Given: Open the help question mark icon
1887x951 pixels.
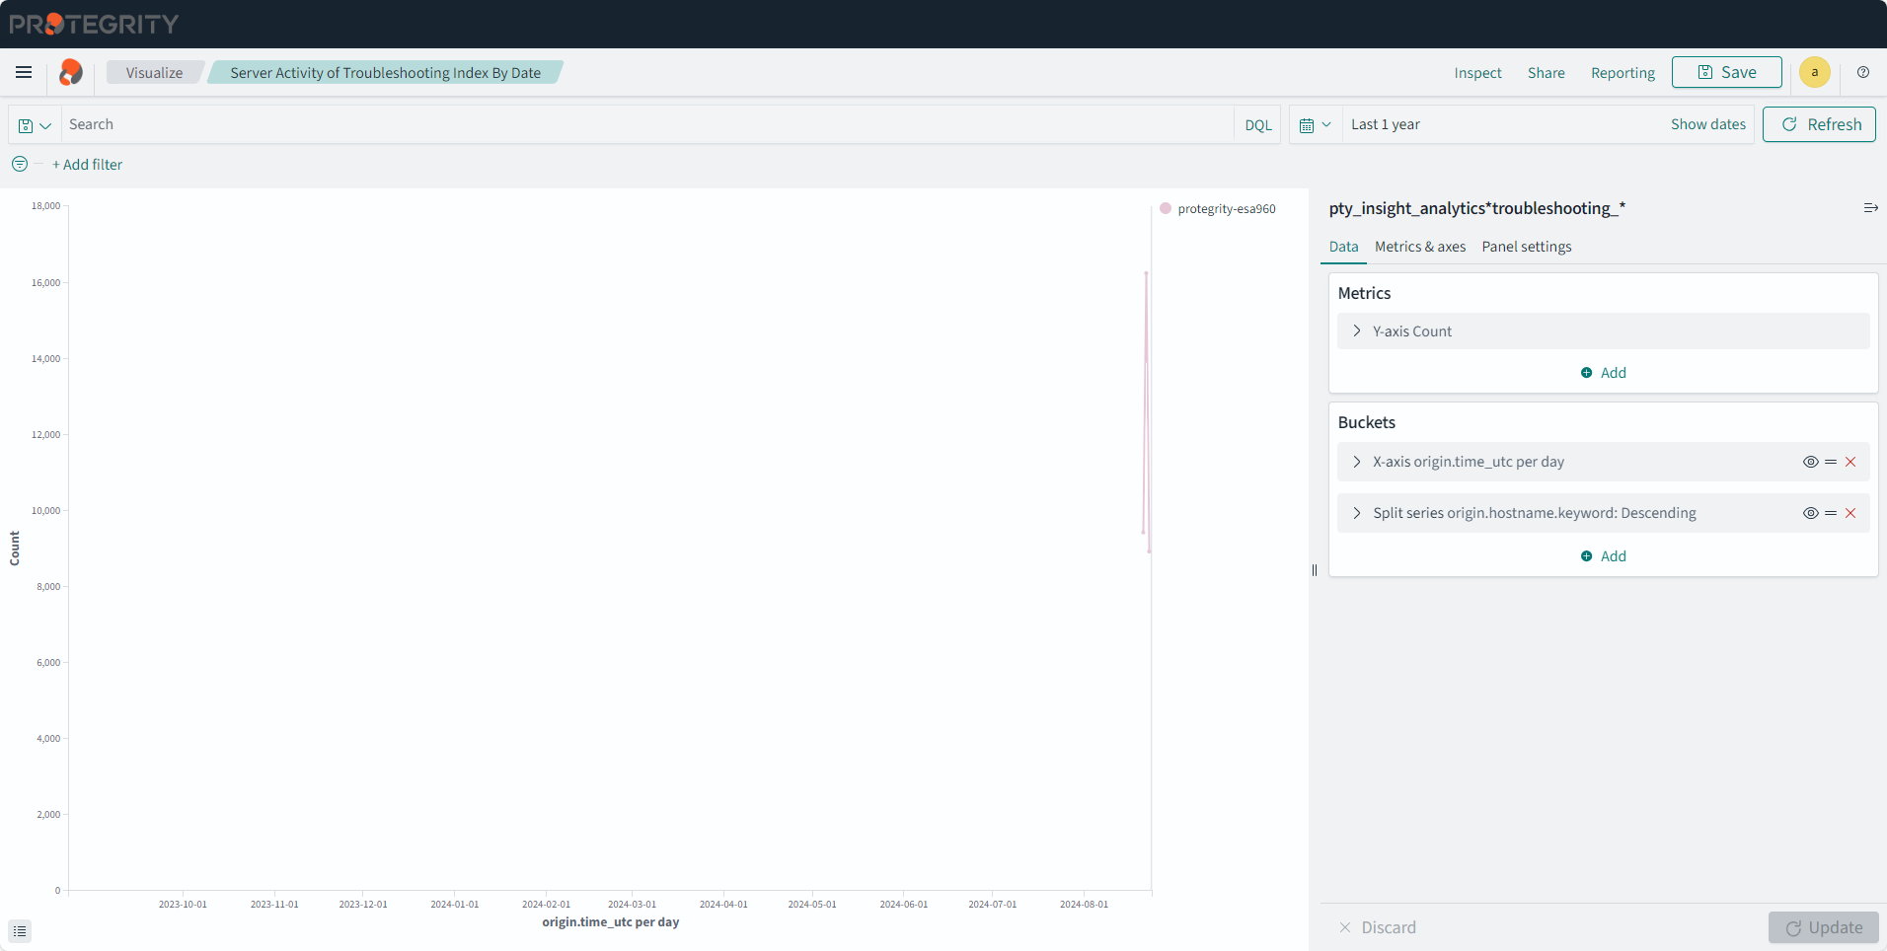Looking at the screenshot, I should (1862, 72).
